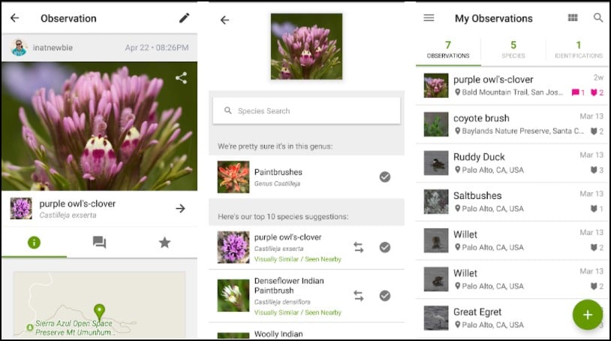Open purple owl's-clover taxon arrow on Observation
The height and width of the screenshot is (341, 611).
tap(180, 209)
